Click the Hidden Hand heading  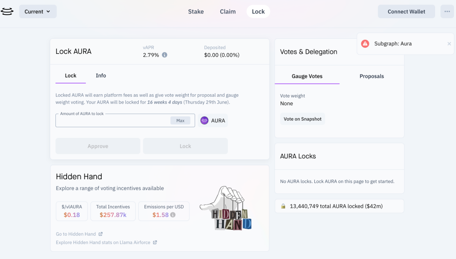(79, 177)
